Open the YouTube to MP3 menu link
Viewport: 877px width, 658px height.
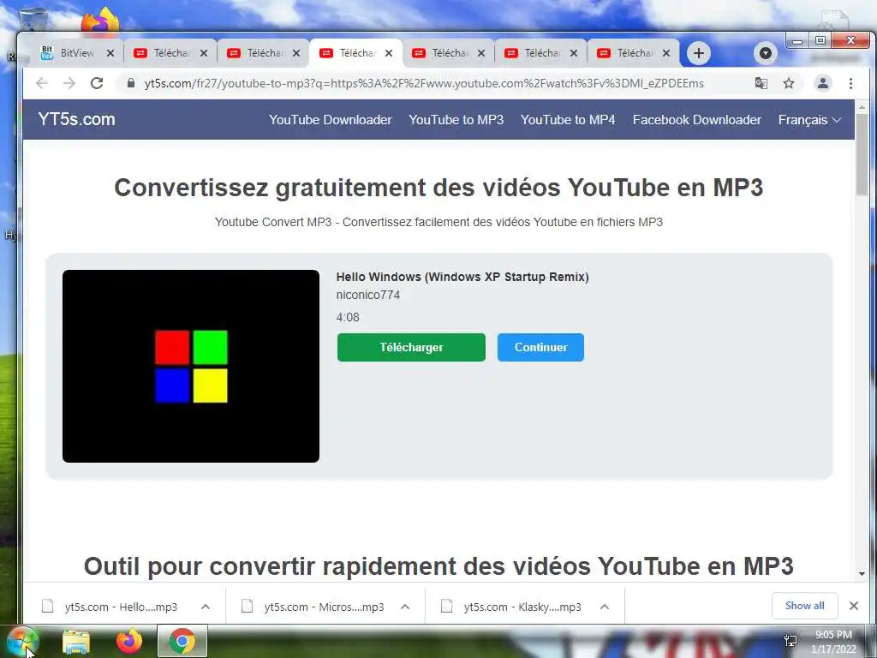tap(456, 120)
